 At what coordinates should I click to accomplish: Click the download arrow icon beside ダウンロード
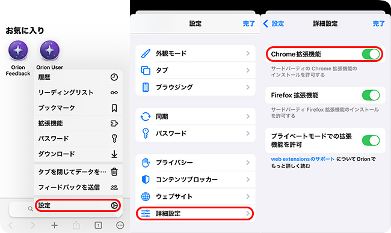[114, 154]
